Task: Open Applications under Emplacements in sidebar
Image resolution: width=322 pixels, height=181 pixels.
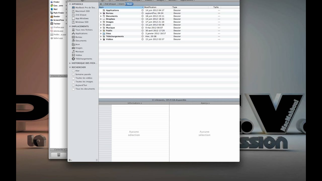Action: (x=79, y=33)
